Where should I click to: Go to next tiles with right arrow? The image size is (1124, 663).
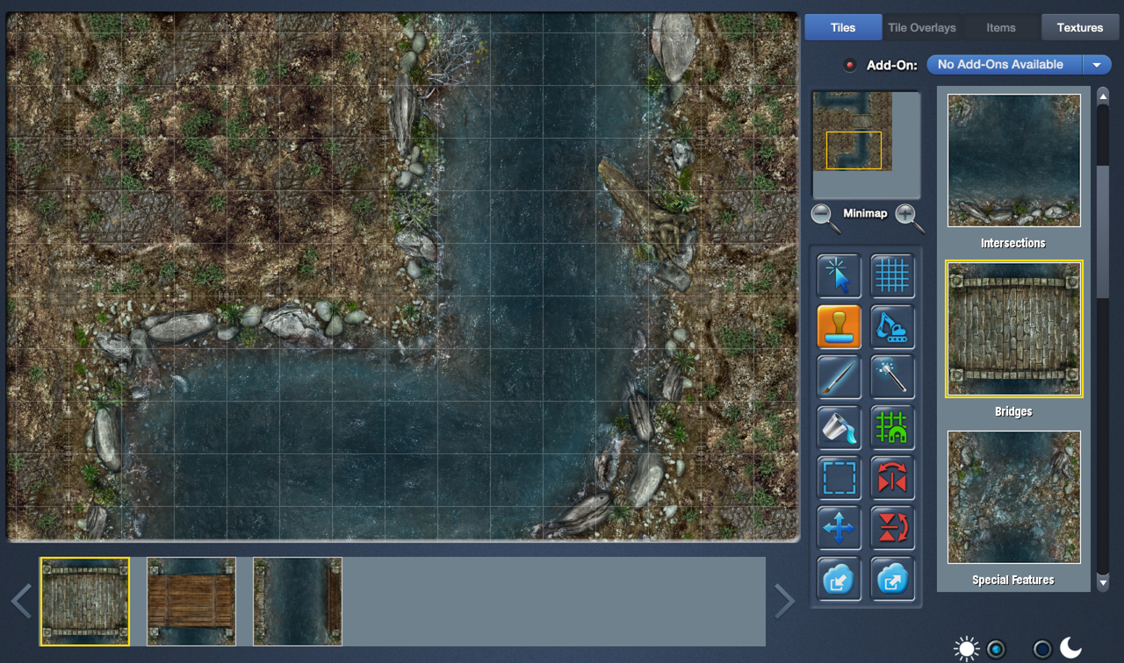tap(784, 601)
